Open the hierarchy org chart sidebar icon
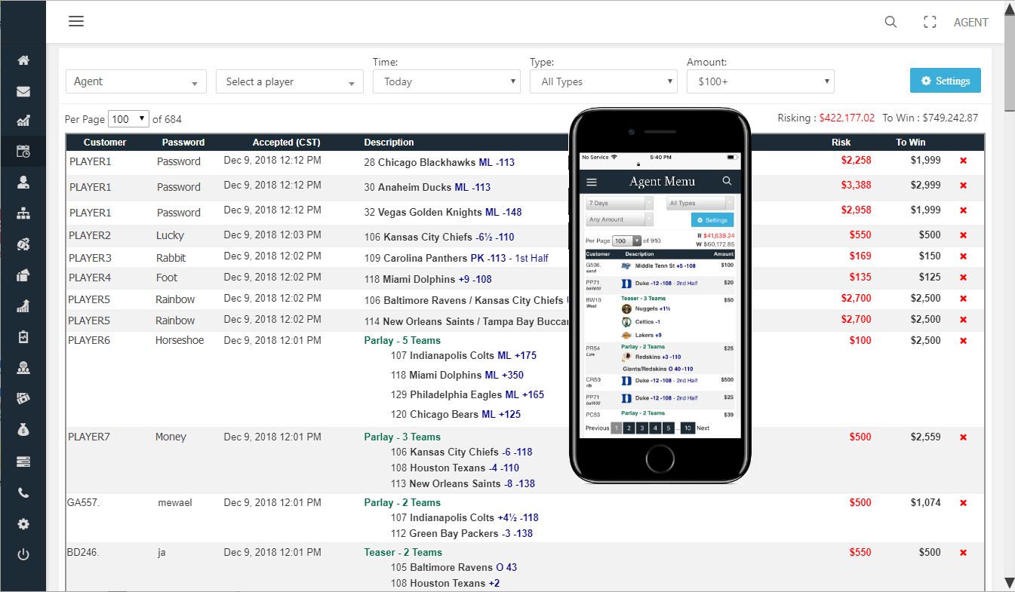Viewport: 1015px width, 592px height. (23, 213)
